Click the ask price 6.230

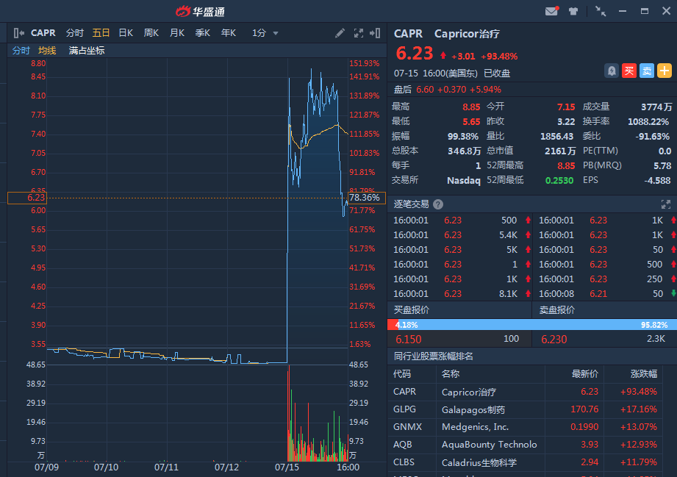554,340
